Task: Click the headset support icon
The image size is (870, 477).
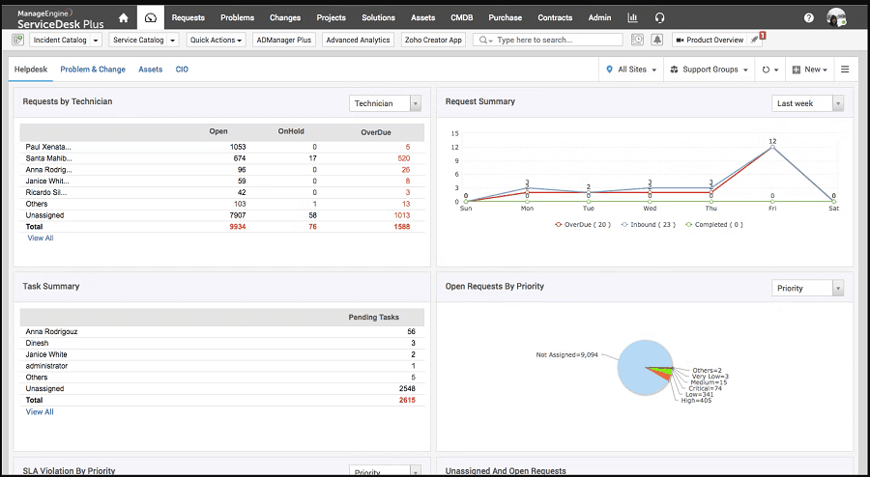Action: click(x=659, y=17)
